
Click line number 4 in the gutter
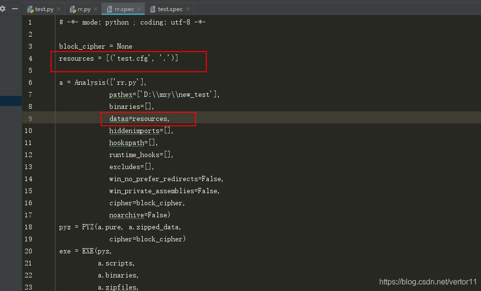[x=30, y=58]
